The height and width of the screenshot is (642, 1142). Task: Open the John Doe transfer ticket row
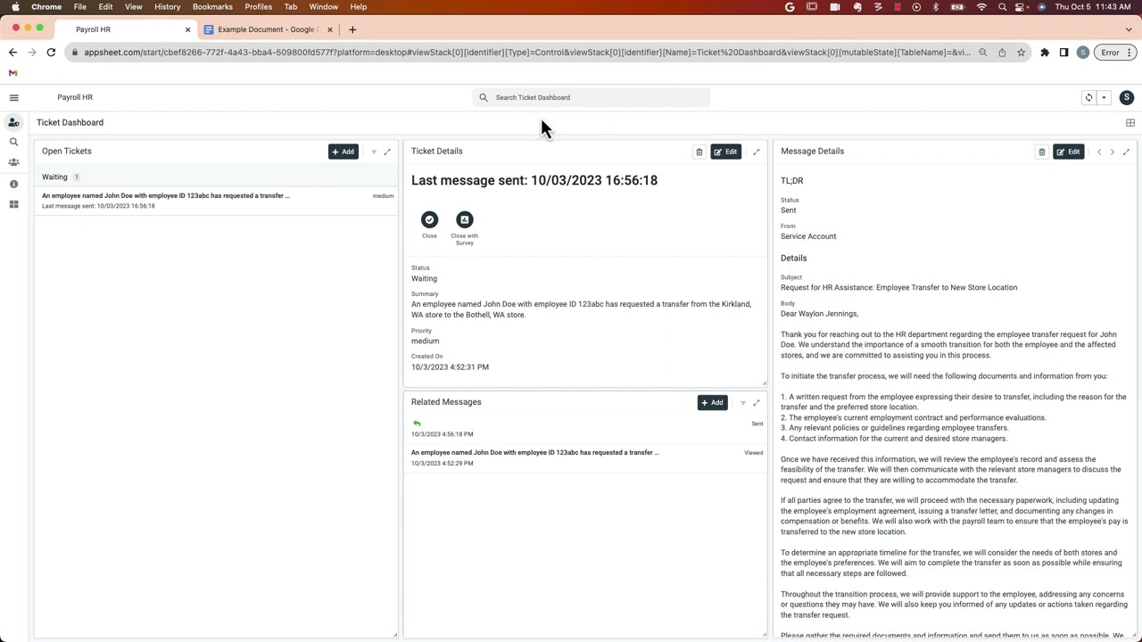point(215,201)
